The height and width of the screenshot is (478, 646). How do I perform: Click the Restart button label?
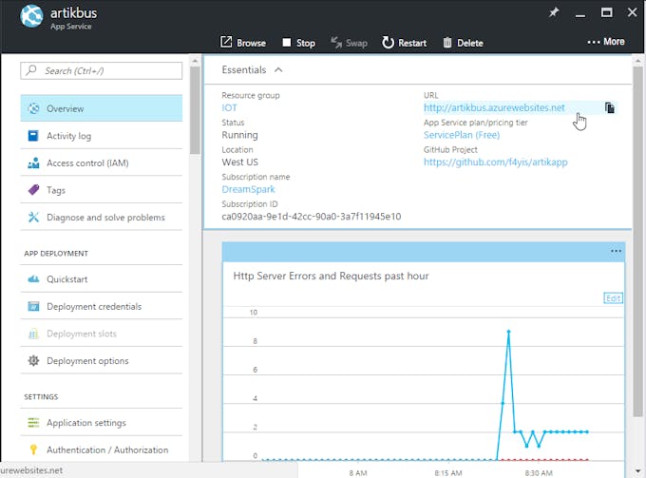[412, 43]
